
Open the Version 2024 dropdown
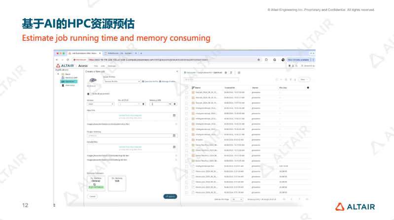point(101,104)
